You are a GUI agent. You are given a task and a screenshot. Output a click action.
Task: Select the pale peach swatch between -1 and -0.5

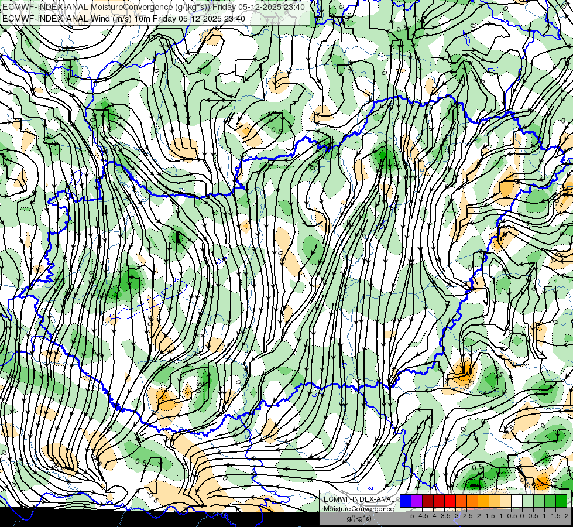(x=506, y=501)
